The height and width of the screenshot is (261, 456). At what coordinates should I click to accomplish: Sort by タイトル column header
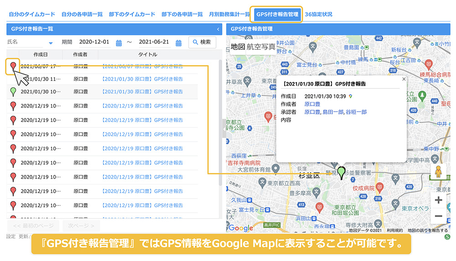(x=148, y=54)
